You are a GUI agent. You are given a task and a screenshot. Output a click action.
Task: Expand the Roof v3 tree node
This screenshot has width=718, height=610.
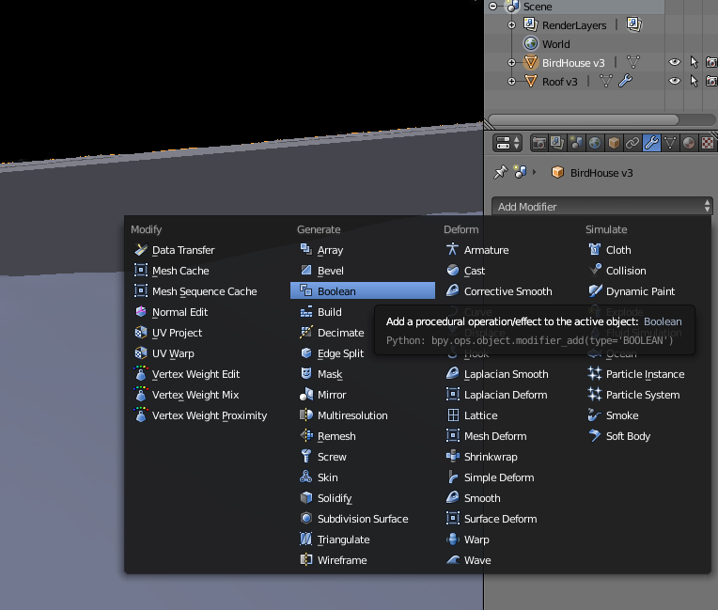(x=512, y=82)
